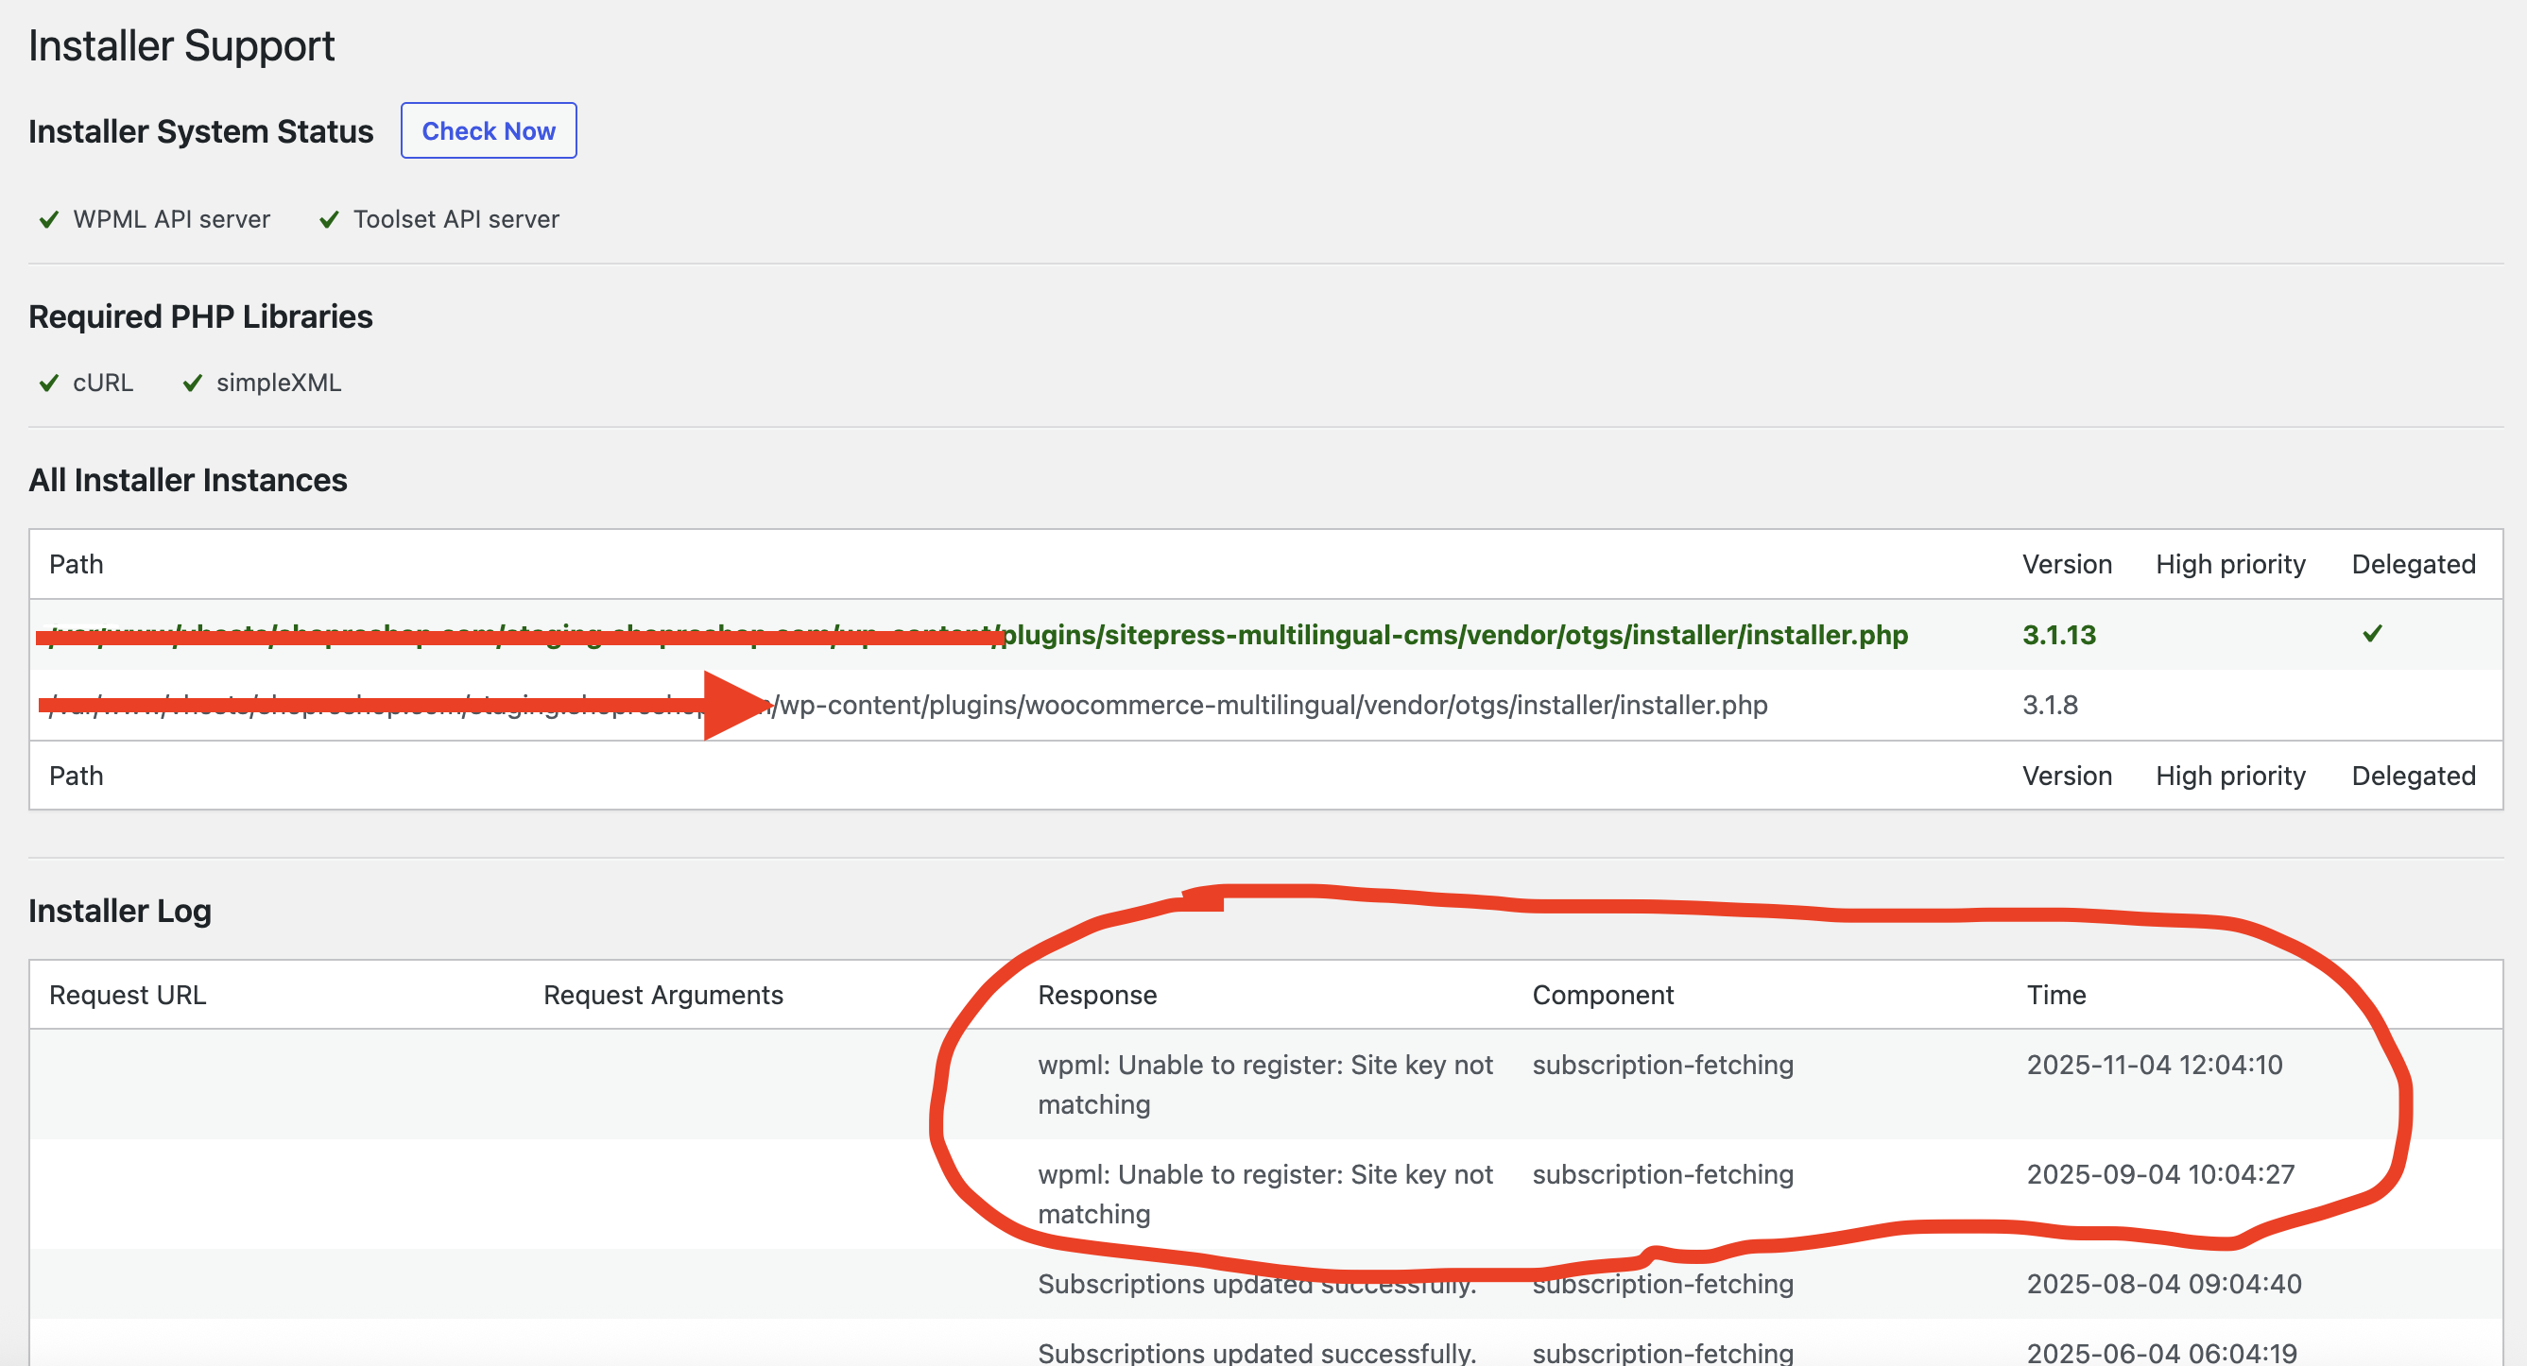Click the WPML API server label

172,220
